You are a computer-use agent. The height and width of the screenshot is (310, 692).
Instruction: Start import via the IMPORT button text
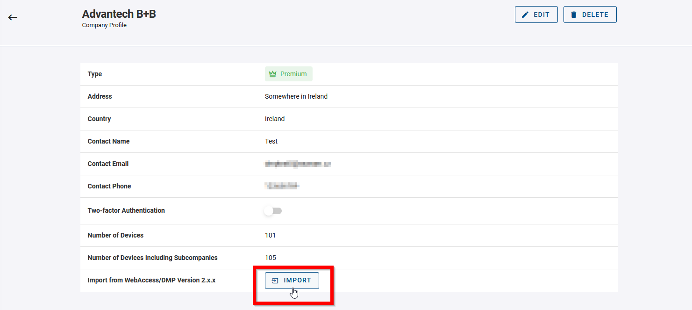tap(297, 281)
